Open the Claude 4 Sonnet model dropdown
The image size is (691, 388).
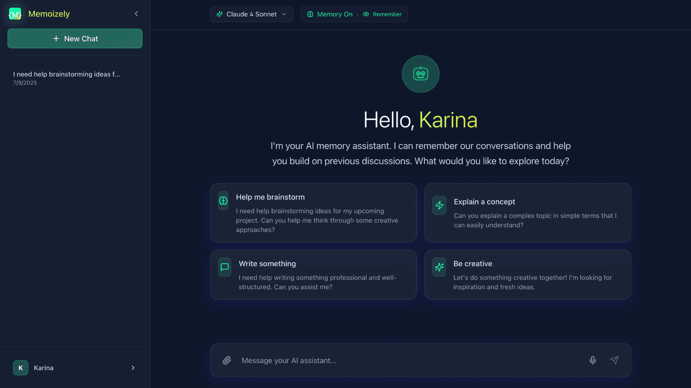(284, 14)
